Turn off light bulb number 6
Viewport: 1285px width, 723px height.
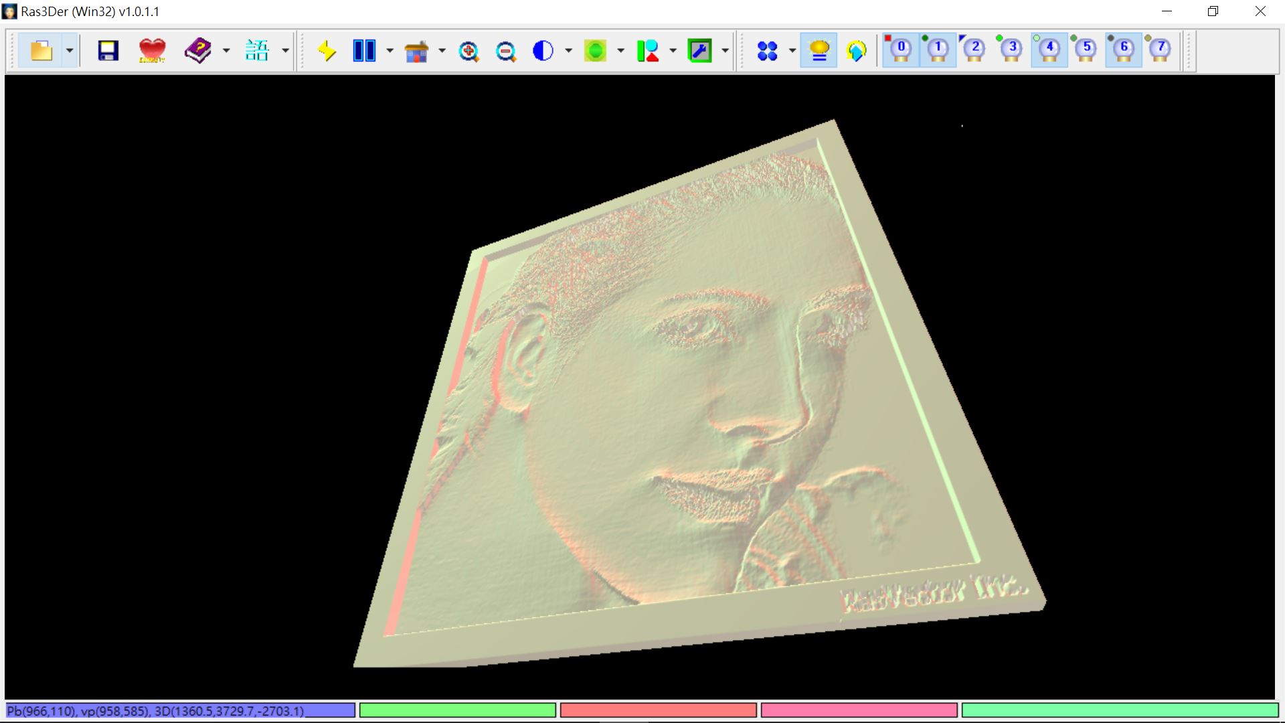1123,50
